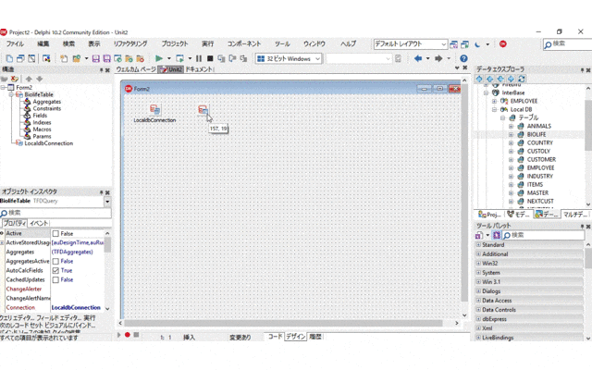This screenshot has width=592, height=370.
Task: Uncheck the AutoCalcFields checkbox
Action: coord(55,271)
